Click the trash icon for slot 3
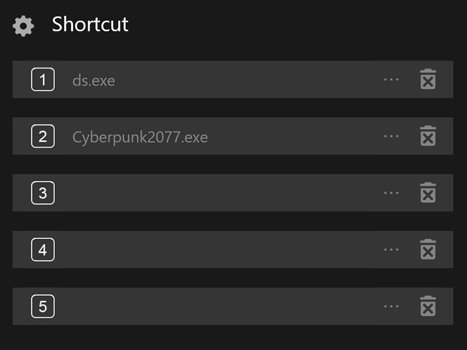467x350 pixels. [428, 192]
